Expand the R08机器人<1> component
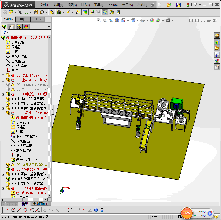The height and width of the screenshot is (220, 221). click(x=3, y=94)
